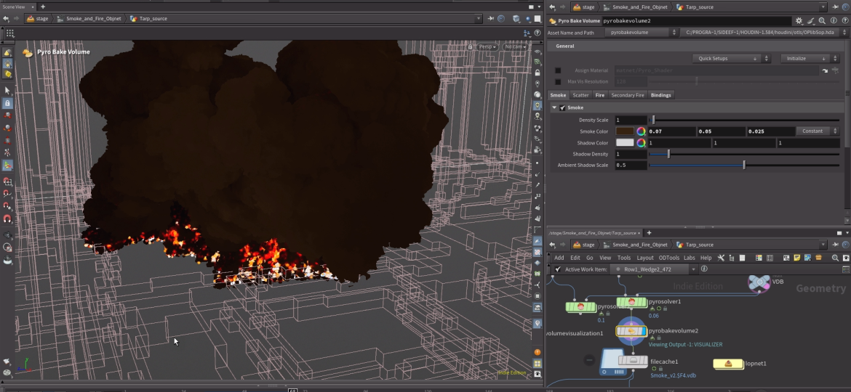Screen dimensions: 851x392
Task: Click the wrench tool icon in network editor
Action: [x=721, y=258]
